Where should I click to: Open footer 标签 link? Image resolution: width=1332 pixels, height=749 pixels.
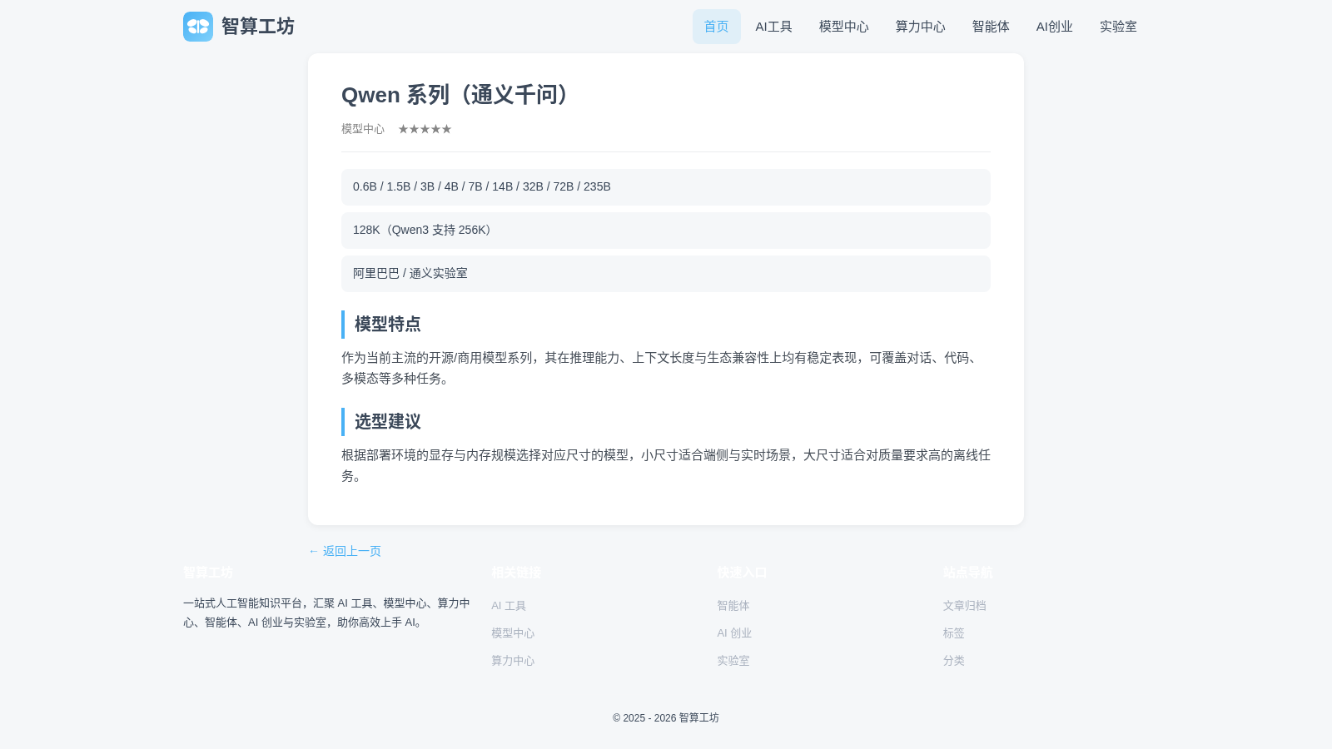pyautogui.click(x=953, y=633)
